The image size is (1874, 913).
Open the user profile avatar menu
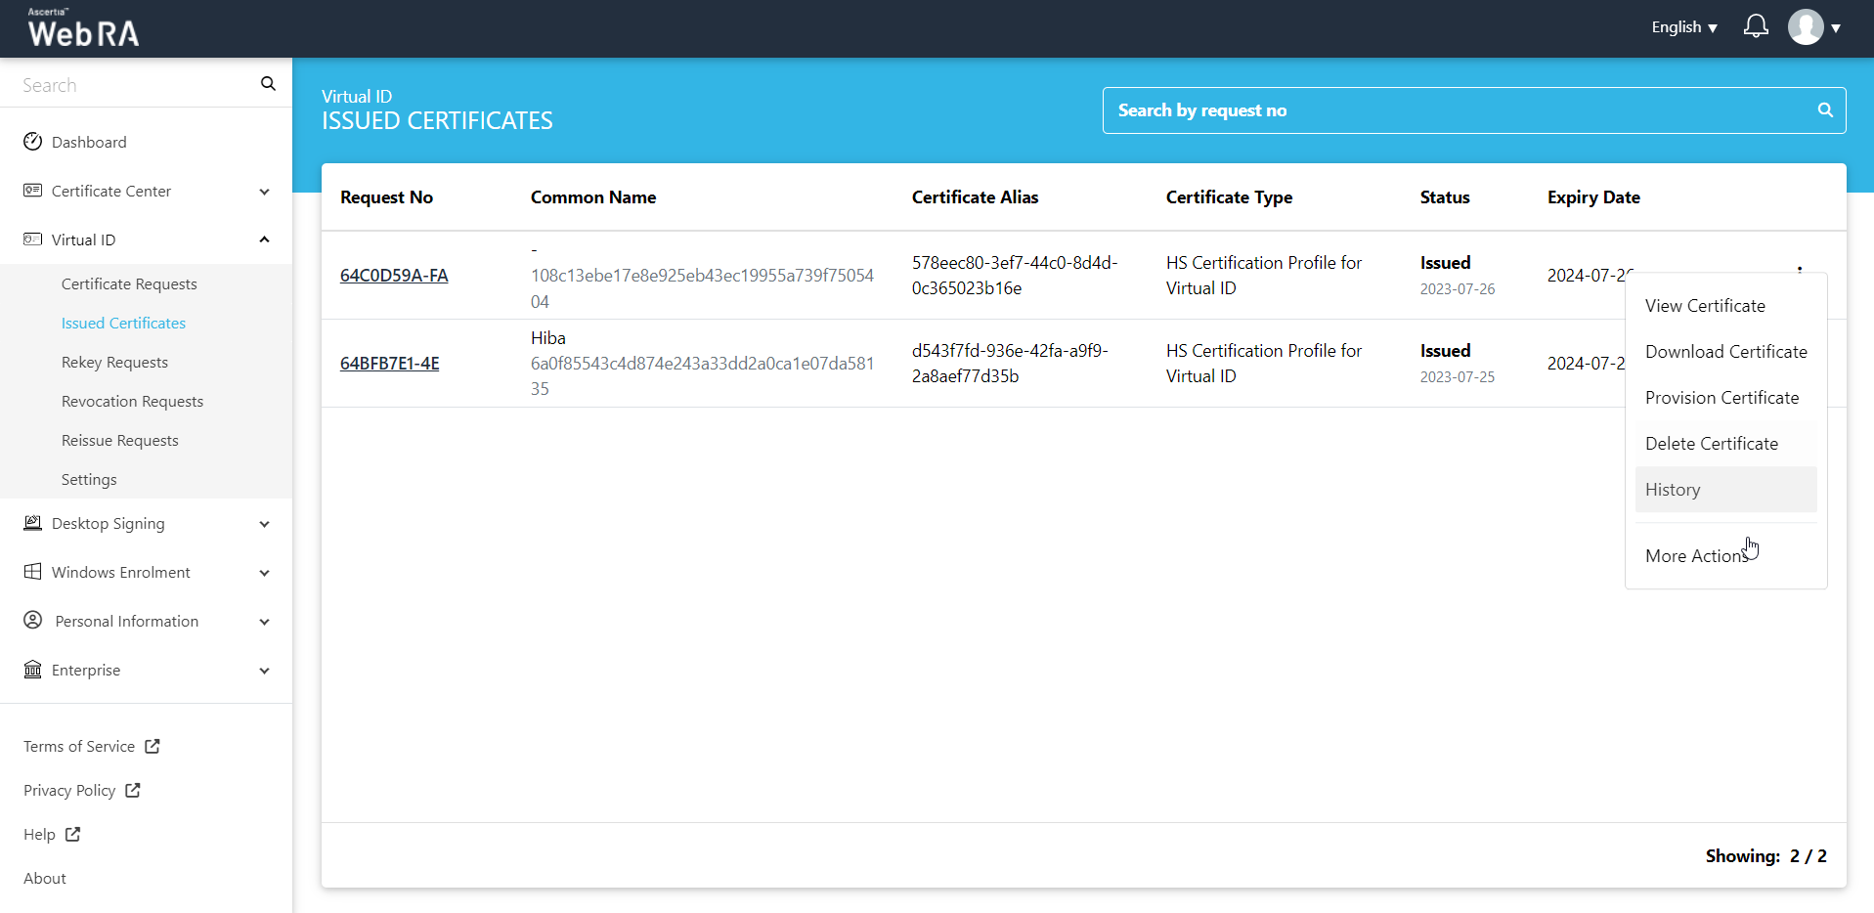click(x=1806, y=27)
